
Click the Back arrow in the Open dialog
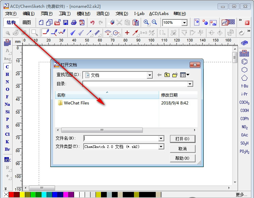point(159,75)
